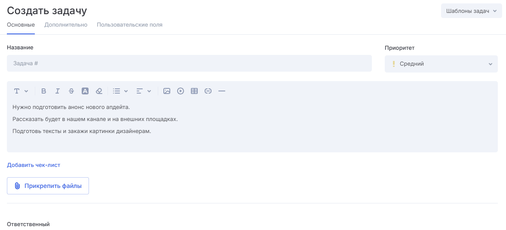This screenshot has width=506, height=230.
Task: Switch to the Дополнительно tab
Action: click(x=66, y=25)
